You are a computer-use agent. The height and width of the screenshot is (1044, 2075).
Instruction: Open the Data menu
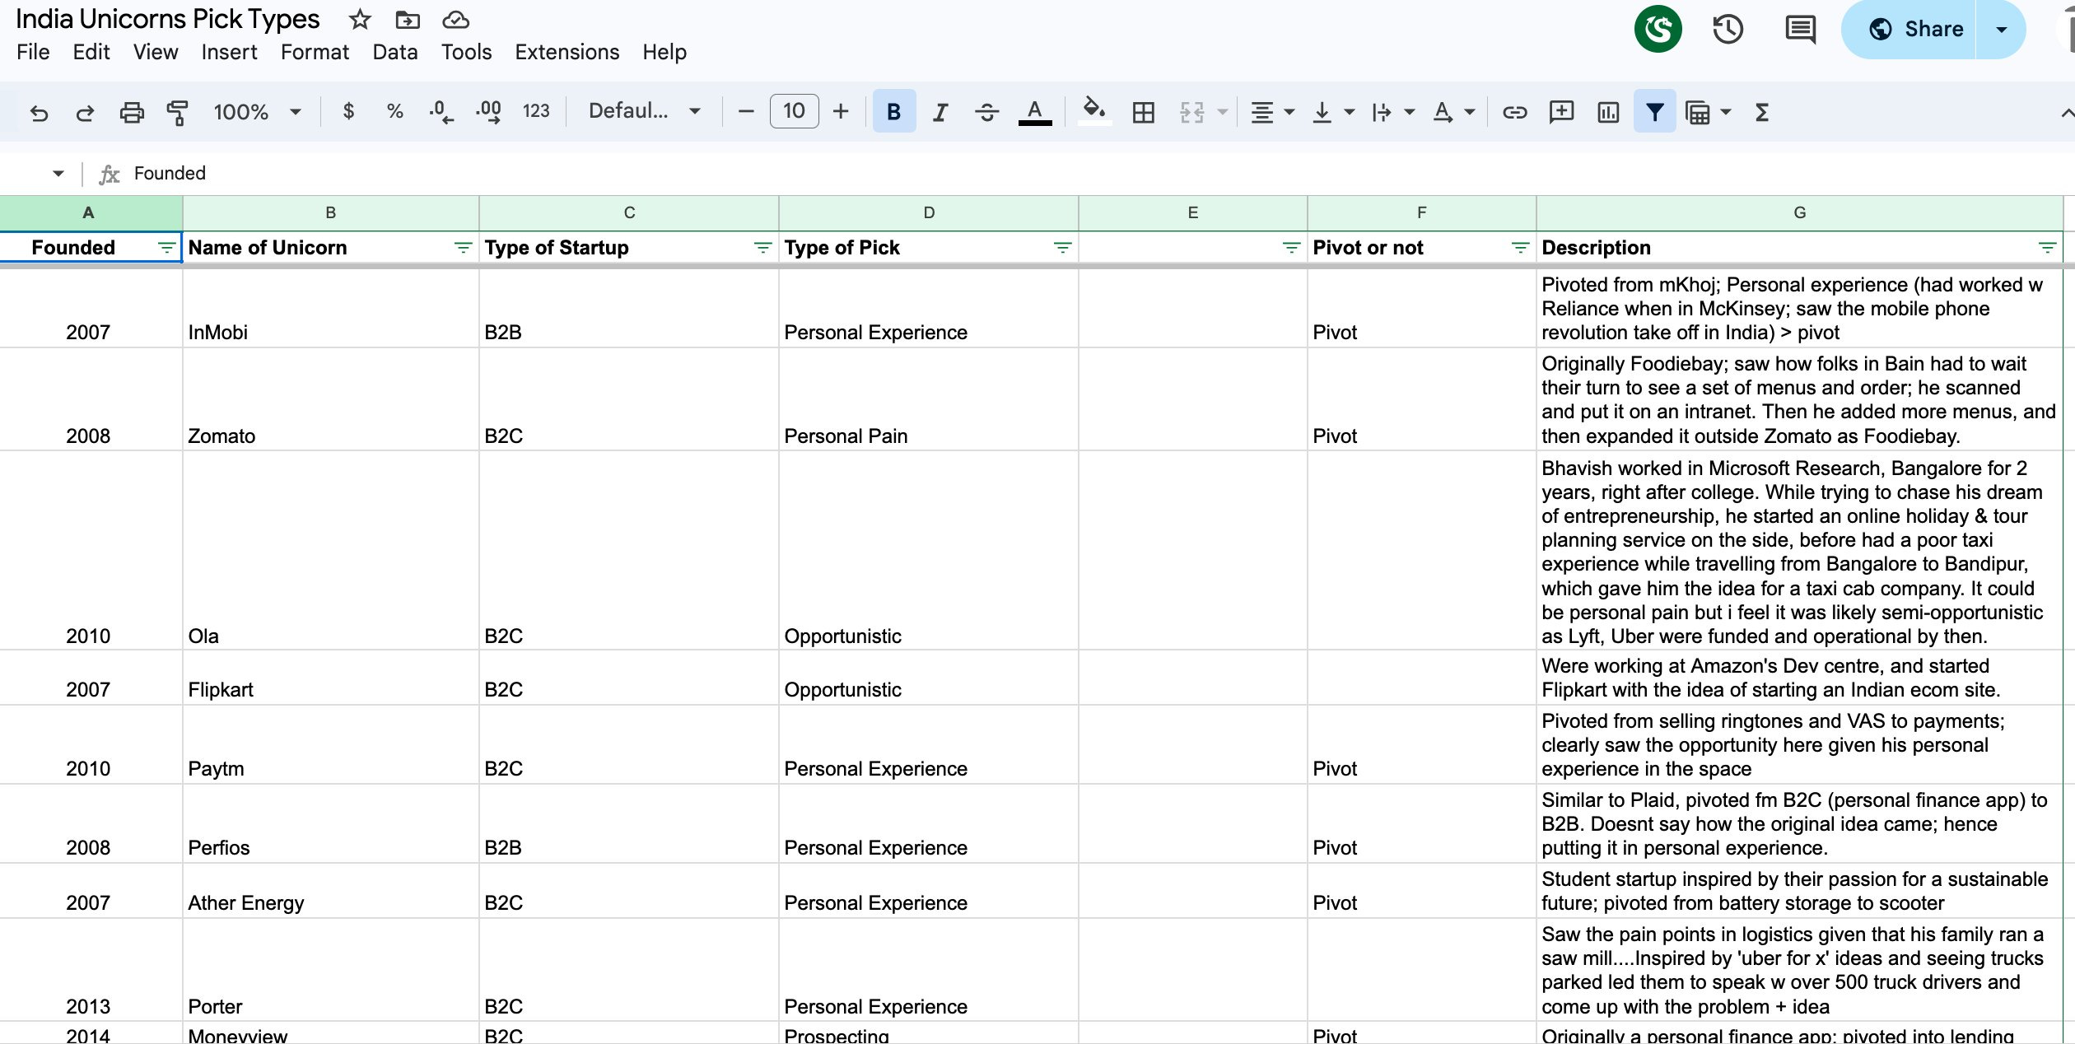tap(394, 52)
